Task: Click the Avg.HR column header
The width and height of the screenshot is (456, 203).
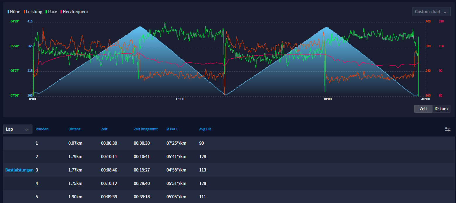Action: [205, 129]
